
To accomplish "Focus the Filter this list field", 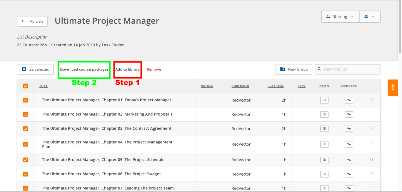I will pyautogui.click(x=347, y=69).
